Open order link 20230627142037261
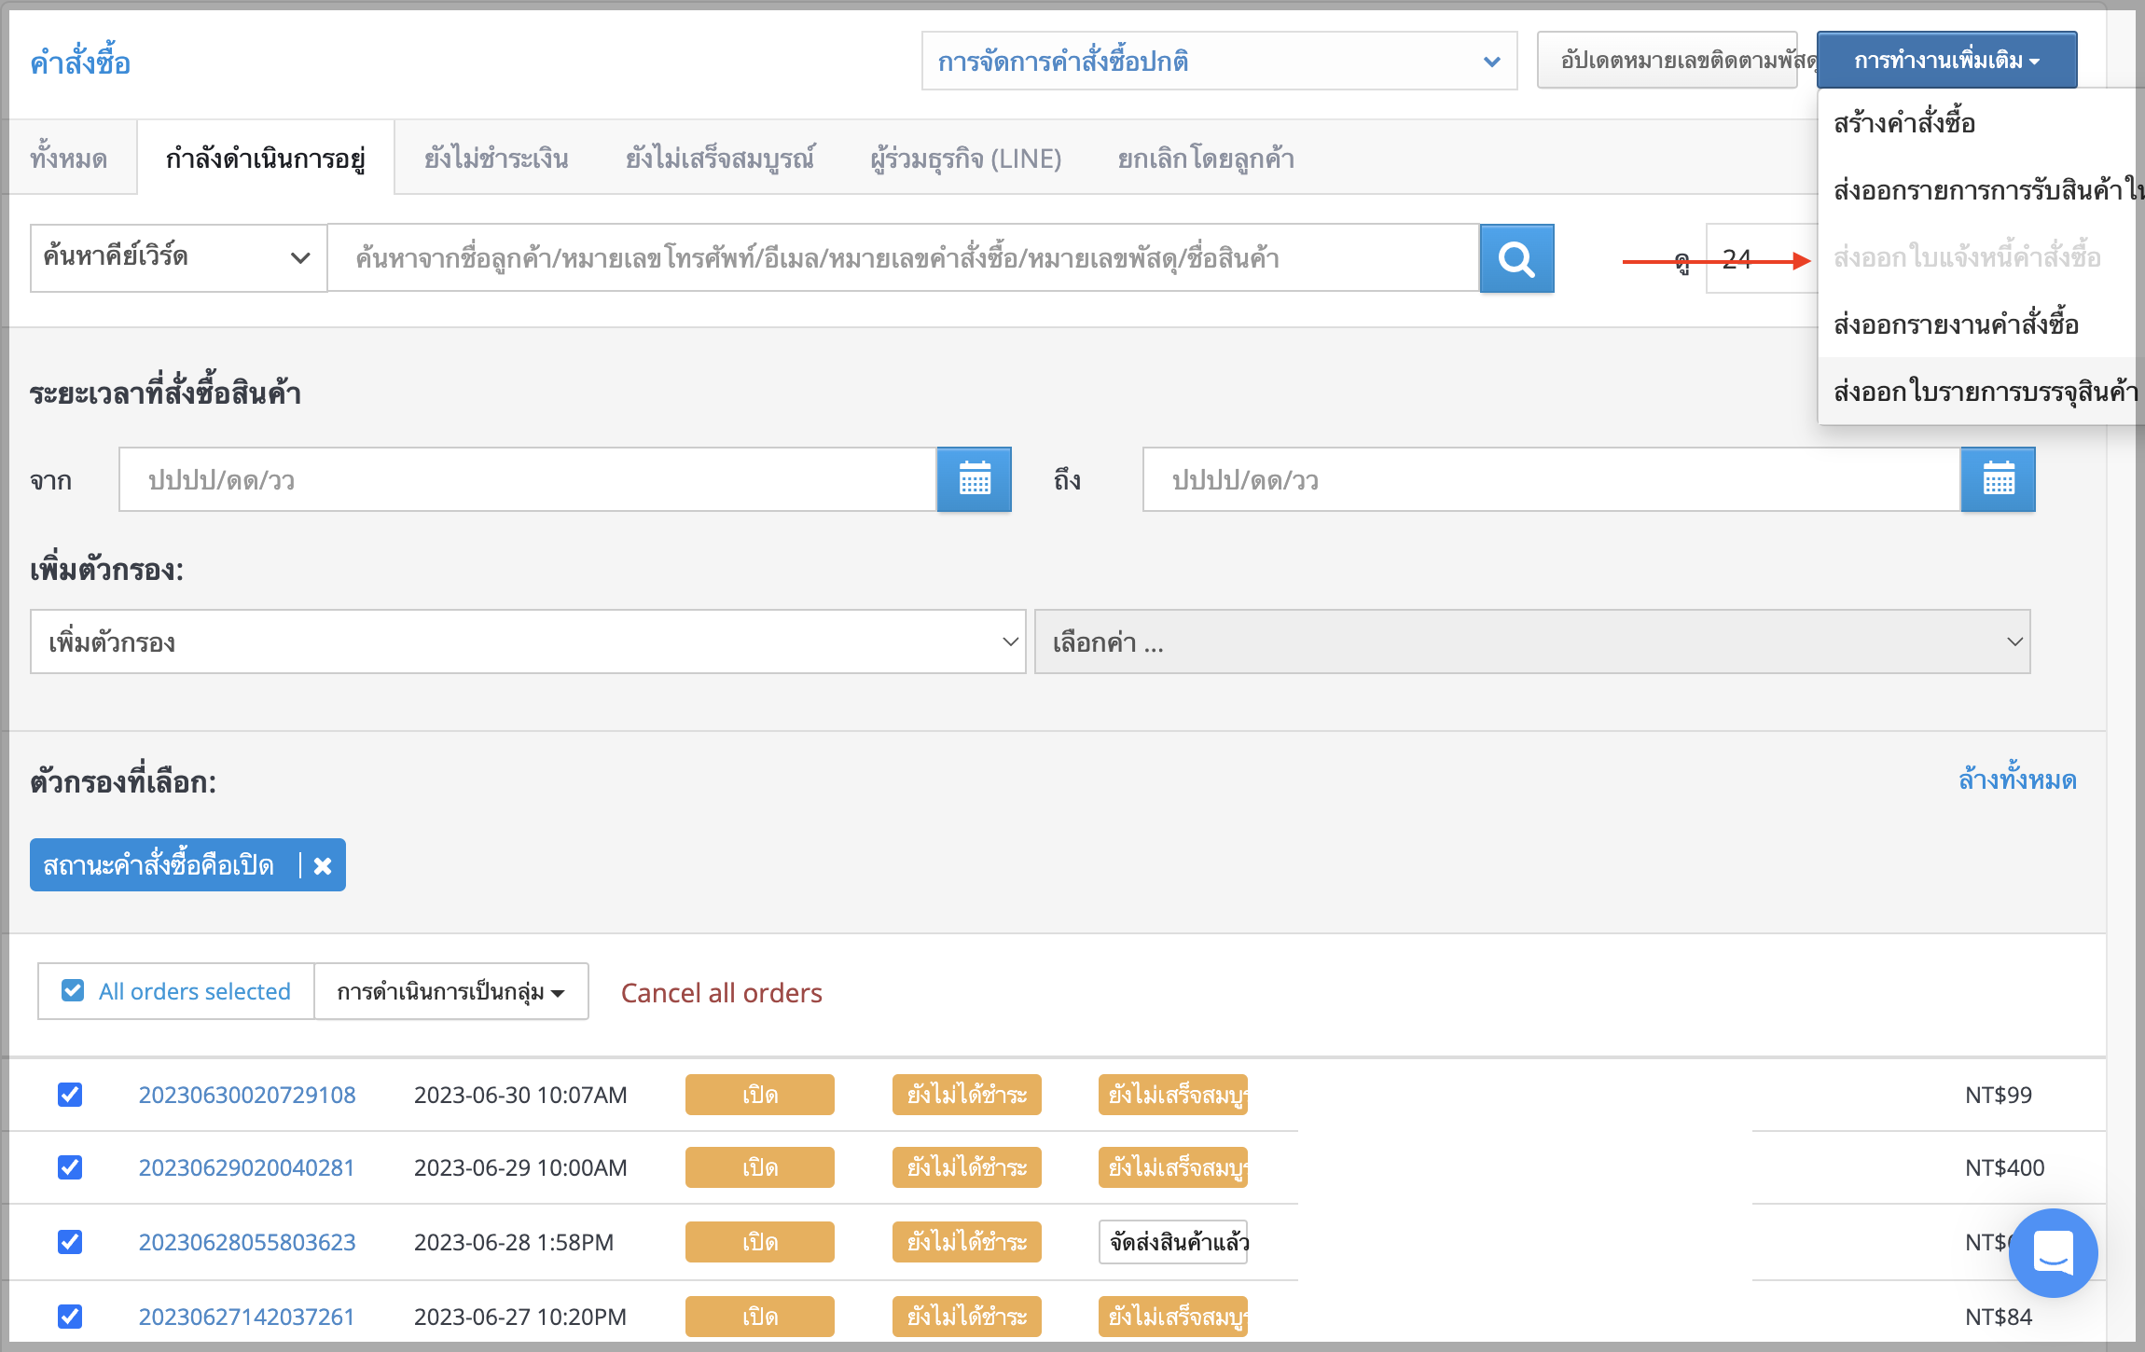The image size is (2145, 1352). (247, 1317)
